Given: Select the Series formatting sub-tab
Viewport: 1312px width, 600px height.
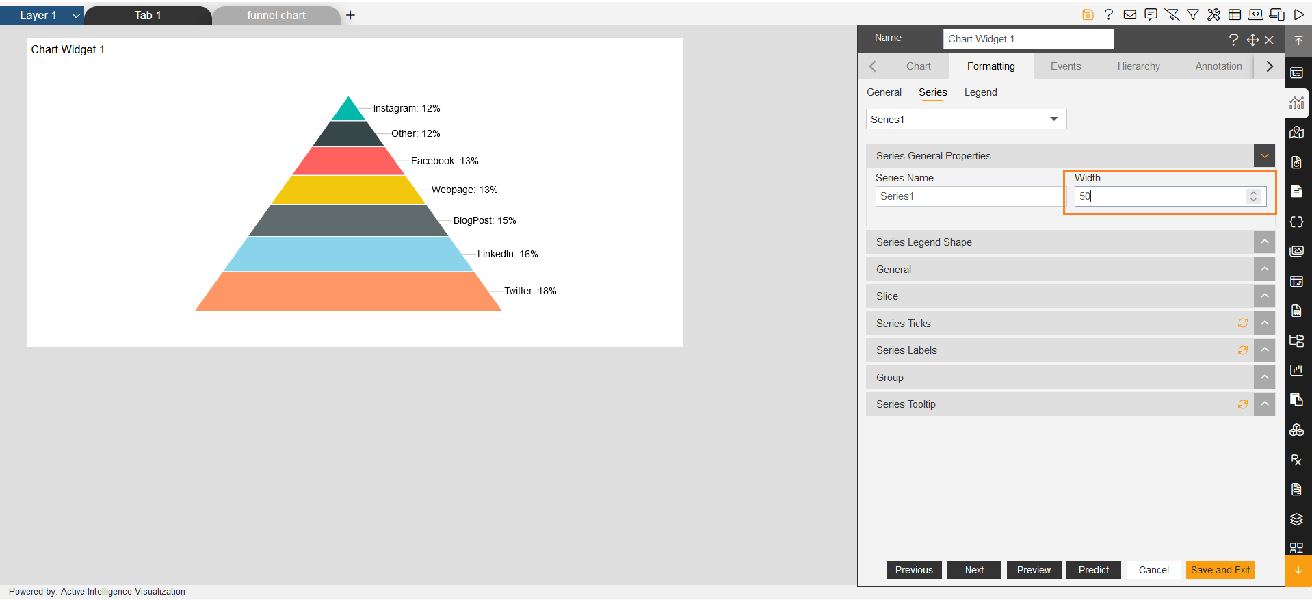Looking at the screenshot, I should [x=933, y=92].
